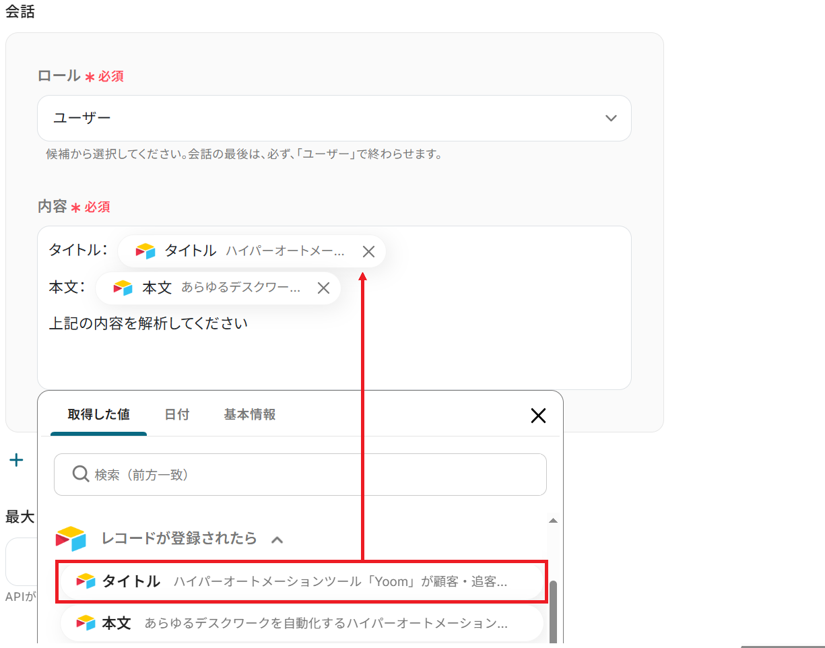Focus the 検索（前方一致） search field
The width and height of the screenshot is (825, 648).
tap(310, 475)
